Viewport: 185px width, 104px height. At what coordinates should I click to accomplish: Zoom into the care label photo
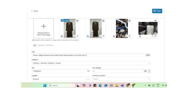click(140, 36)
